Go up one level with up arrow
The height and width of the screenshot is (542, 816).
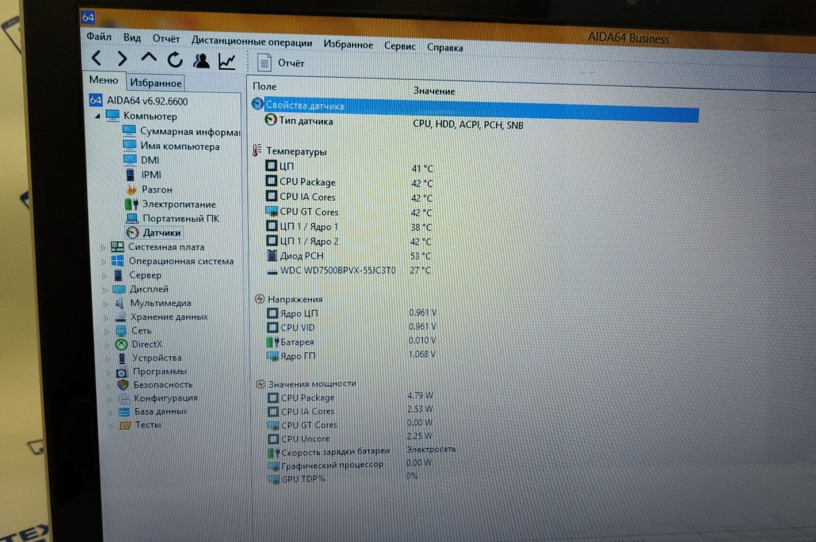click(148, 59)
